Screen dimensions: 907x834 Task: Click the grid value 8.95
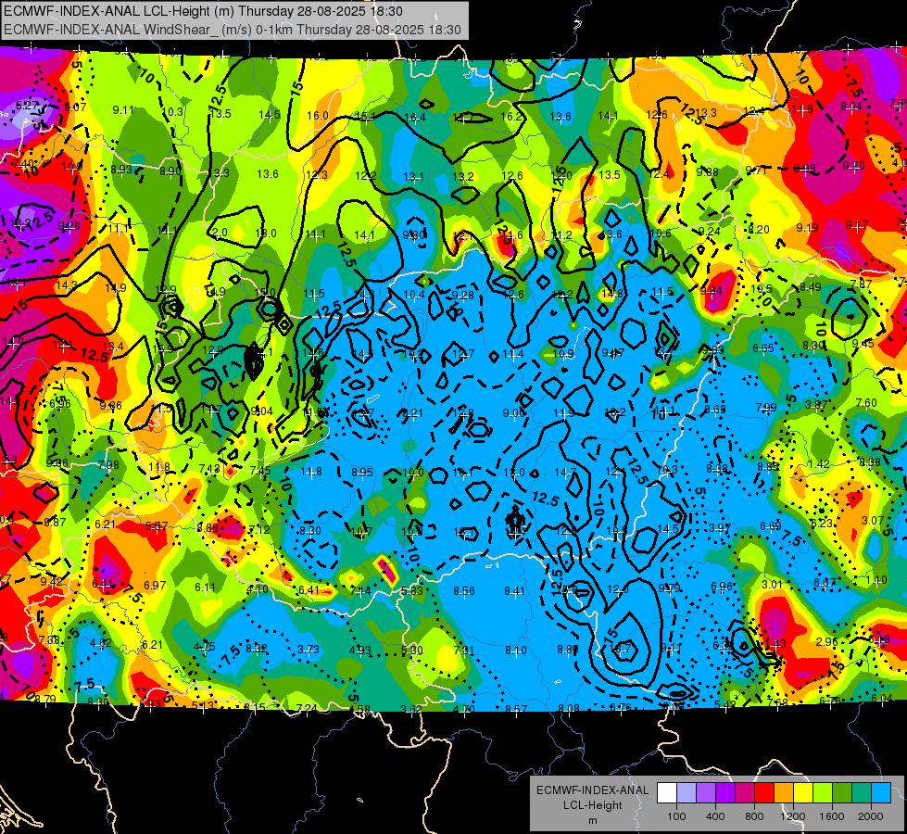[362, 473]
